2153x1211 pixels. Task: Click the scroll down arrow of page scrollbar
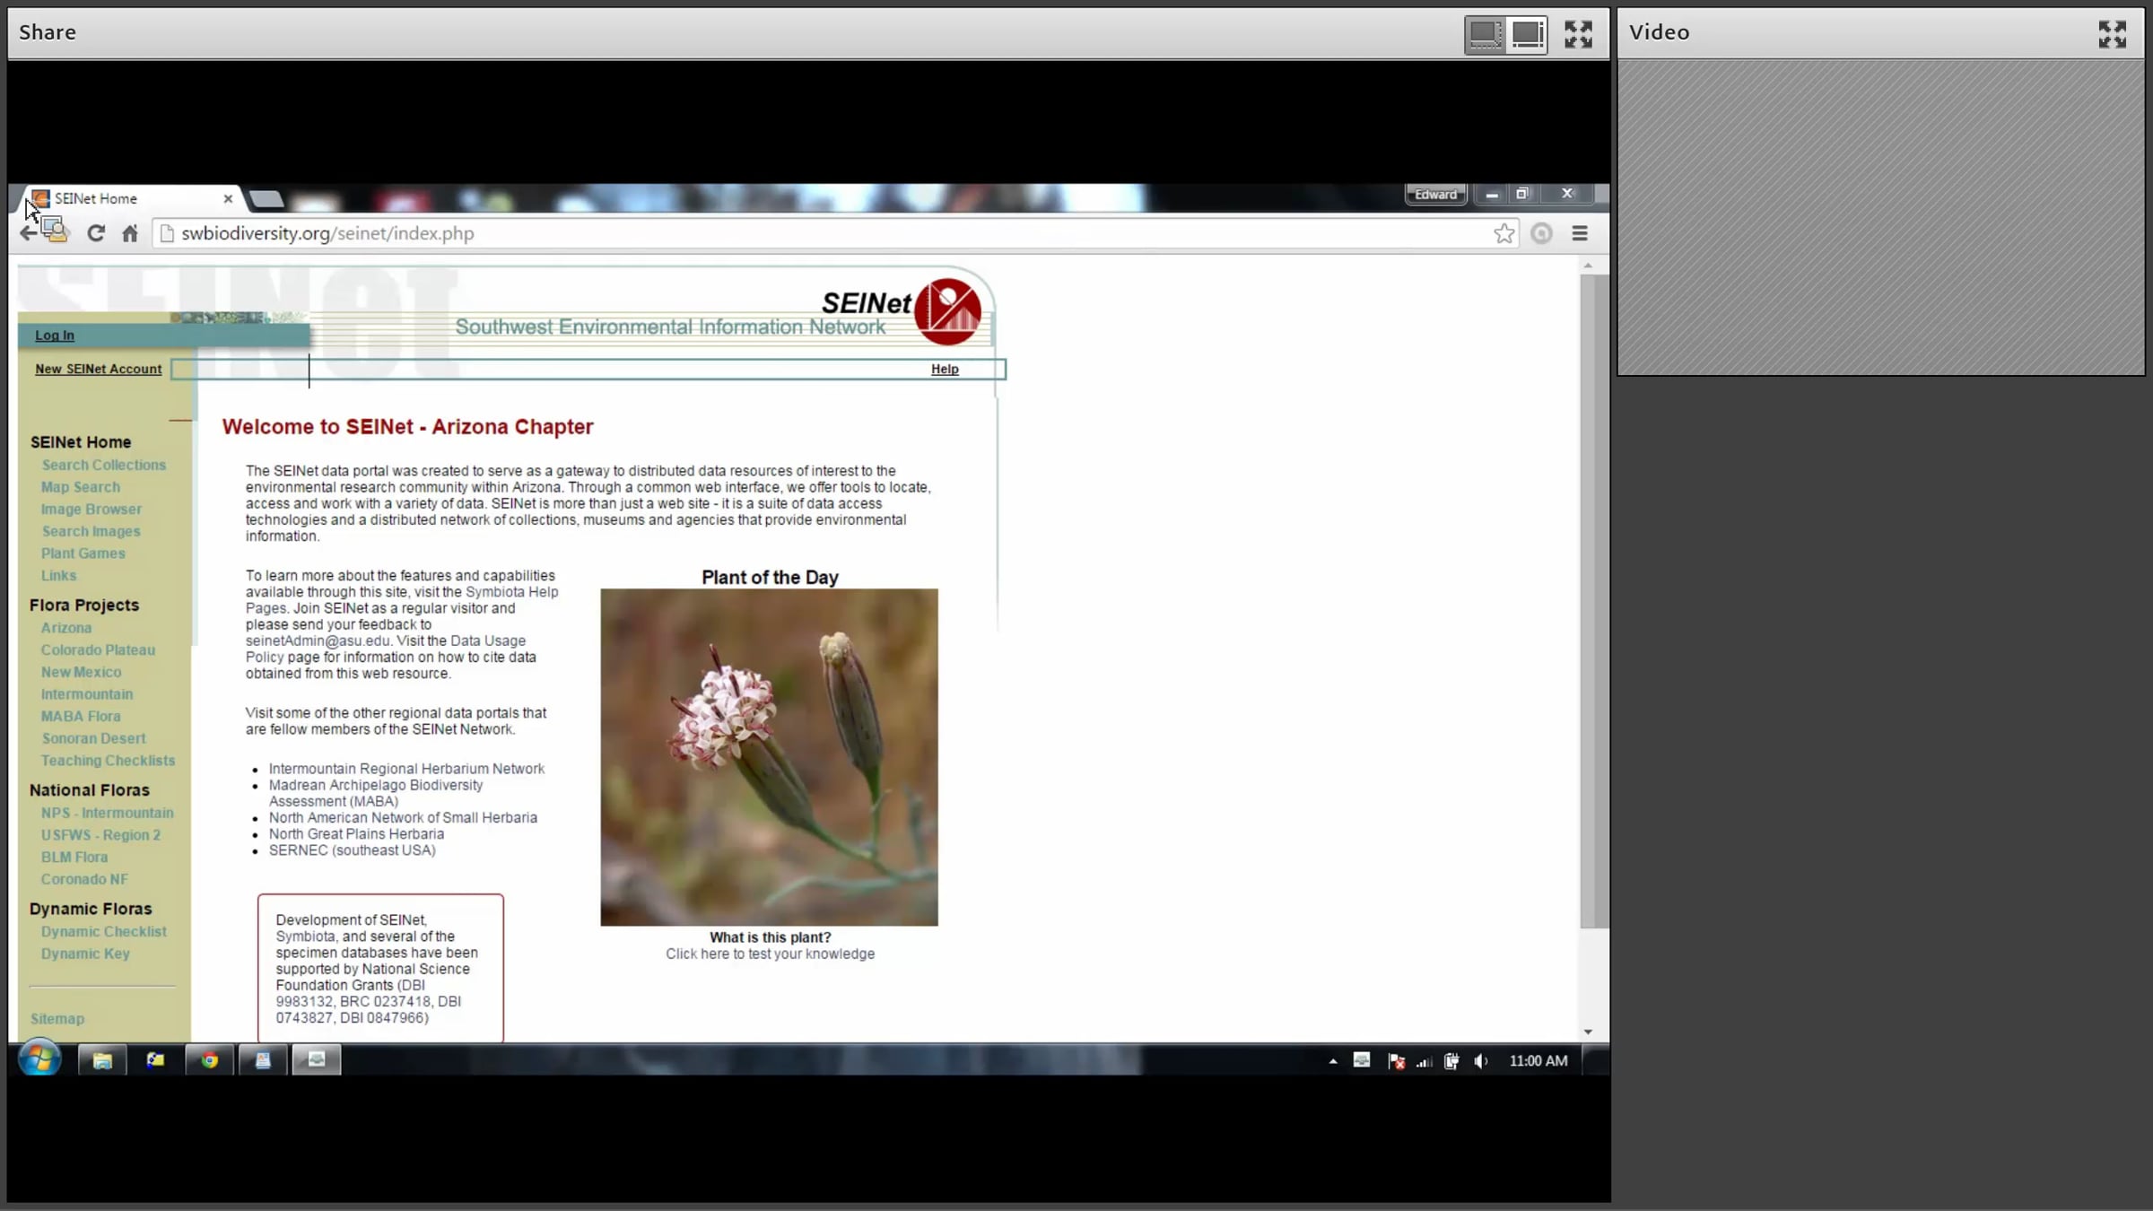point(1588,1032)
